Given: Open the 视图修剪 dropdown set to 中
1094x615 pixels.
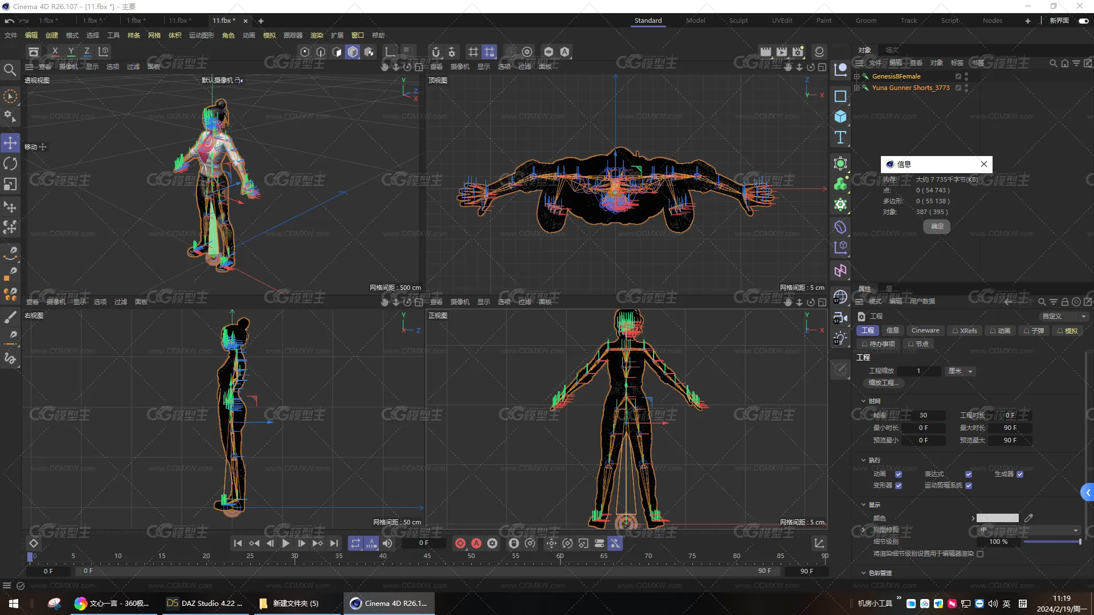Looking at the screenshot, I should [1028, 530].
